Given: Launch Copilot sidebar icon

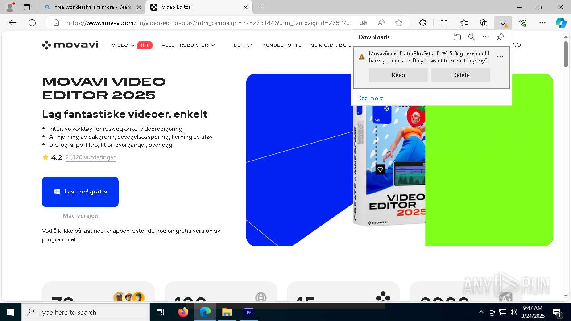Looking at the screenshot, I should point(561,23).
